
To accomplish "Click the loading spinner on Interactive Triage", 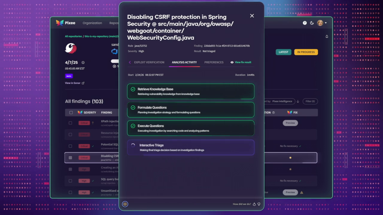I will (133, 145).
